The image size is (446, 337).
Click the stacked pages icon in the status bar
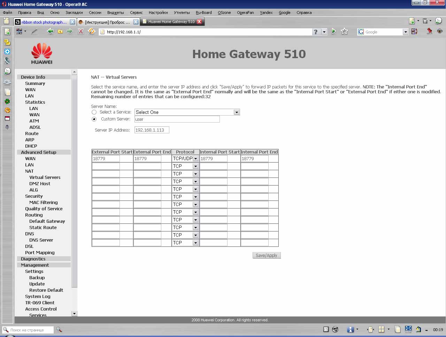398,329
